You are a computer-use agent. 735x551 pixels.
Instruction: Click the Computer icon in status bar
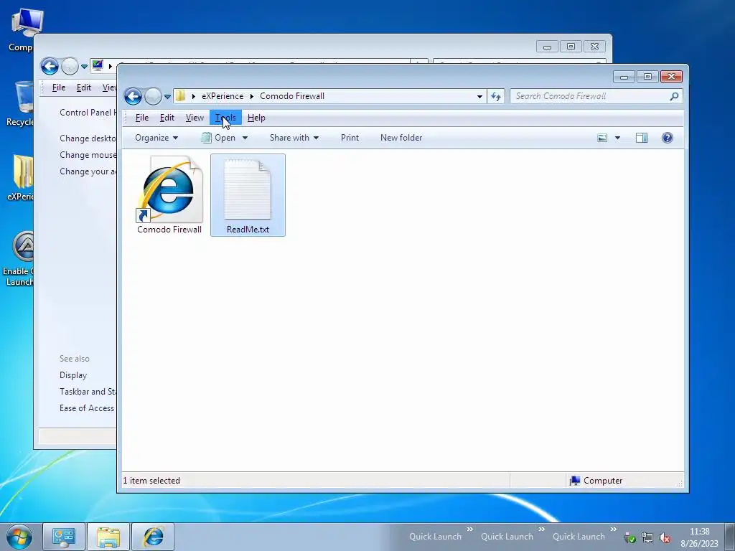coord(575,481)
